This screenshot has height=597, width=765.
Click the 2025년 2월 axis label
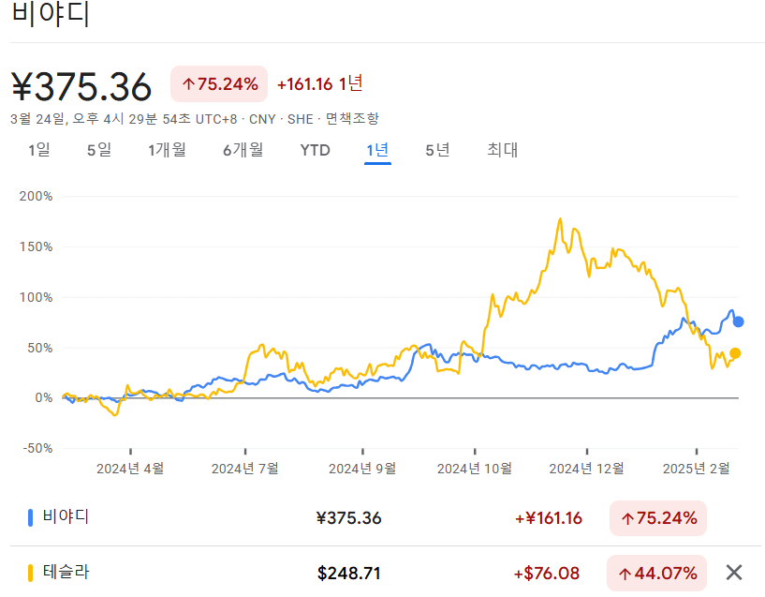[x=697, y=469]
